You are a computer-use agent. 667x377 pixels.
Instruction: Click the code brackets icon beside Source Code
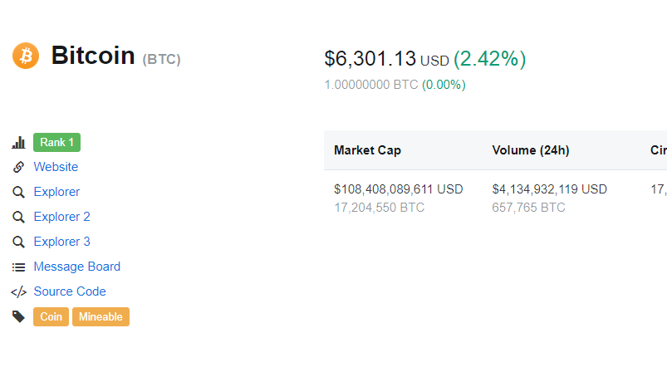pos(18,291)
